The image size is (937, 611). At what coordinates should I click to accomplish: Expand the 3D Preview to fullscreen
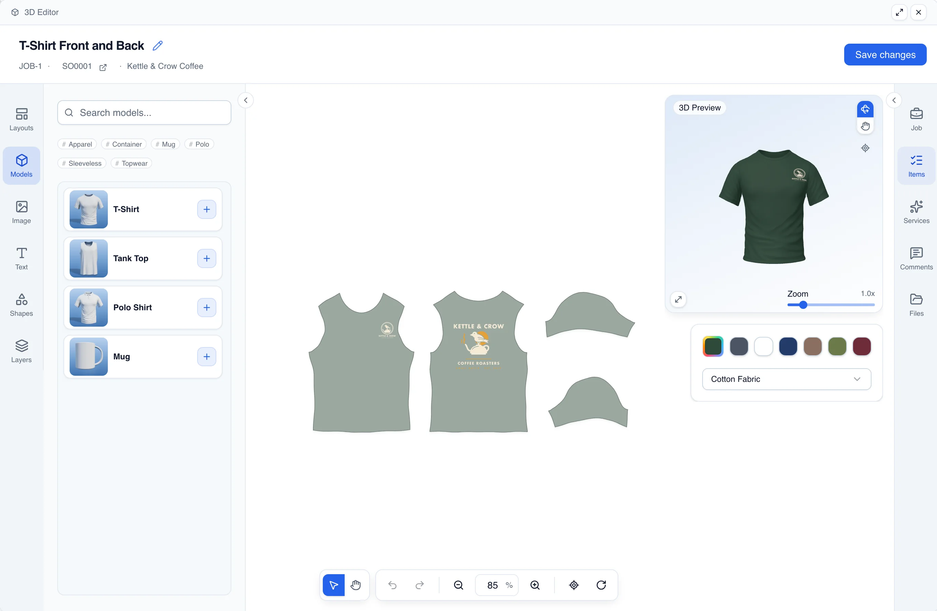tap(678, 299)
